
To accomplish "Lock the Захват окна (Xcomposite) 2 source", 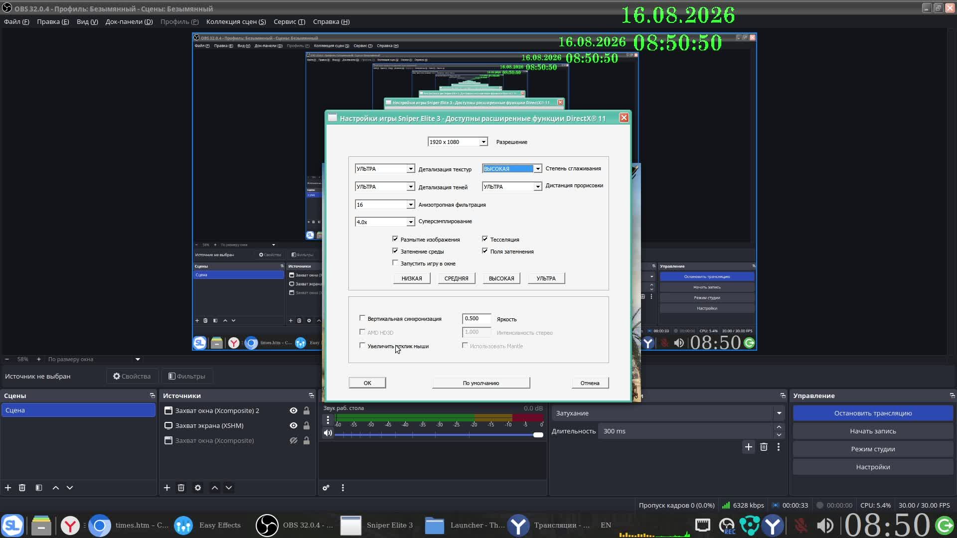I will point(307,410).
